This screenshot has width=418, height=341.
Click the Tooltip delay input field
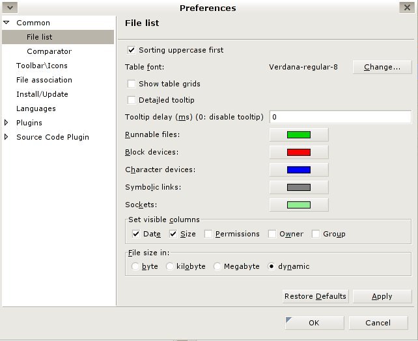[x=341, y=117]
